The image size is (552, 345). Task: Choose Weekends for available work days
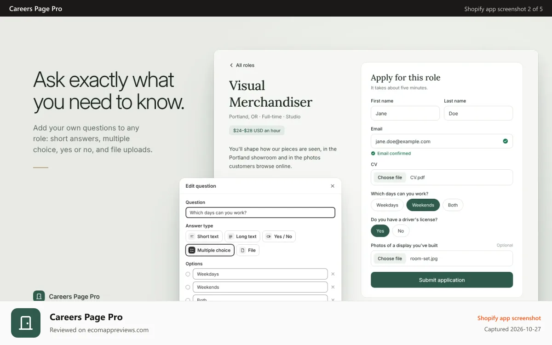(x=423, y=205)
